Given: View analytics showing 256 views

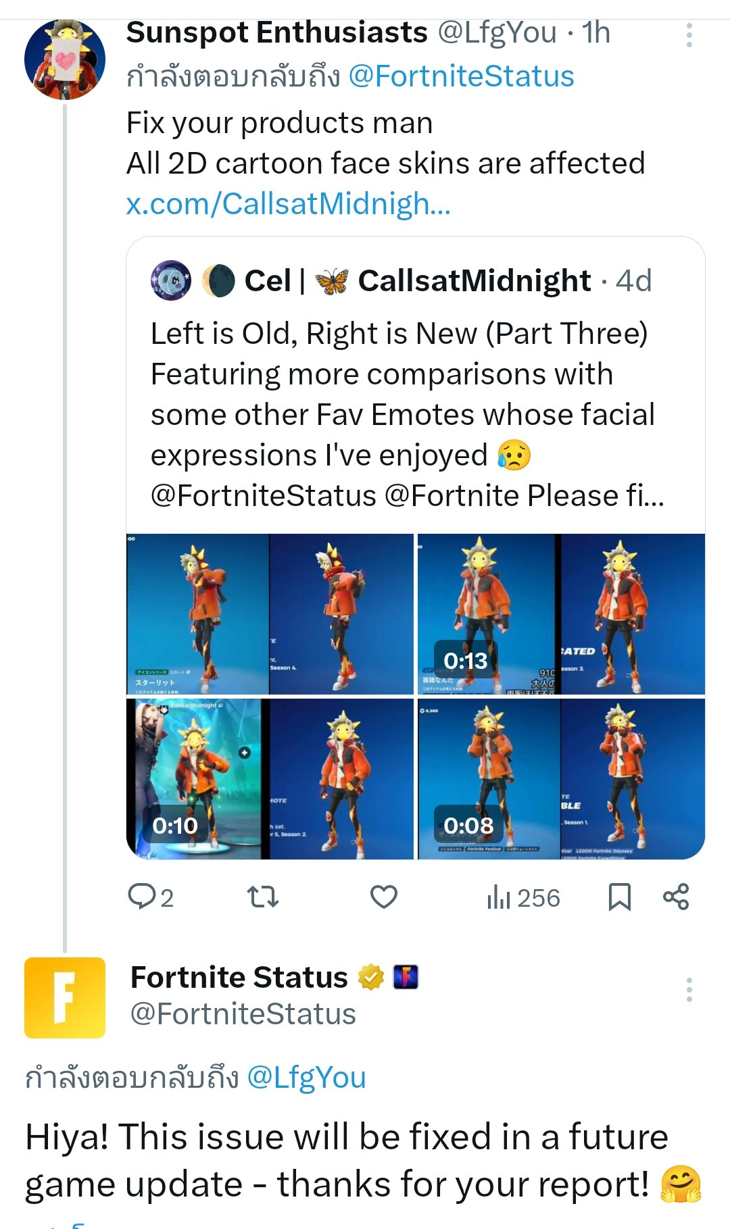Looking at the screenshot, I should click(x=523, y=898).
